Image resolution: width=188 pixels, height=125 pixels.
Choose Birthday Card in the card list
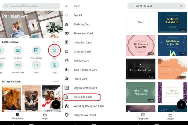tap(82, 24)
